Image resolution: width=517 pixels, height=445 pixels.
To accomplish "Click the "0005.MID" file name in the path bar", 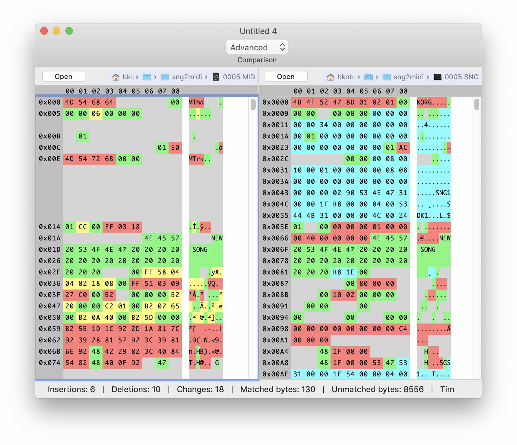I will 239,77.
